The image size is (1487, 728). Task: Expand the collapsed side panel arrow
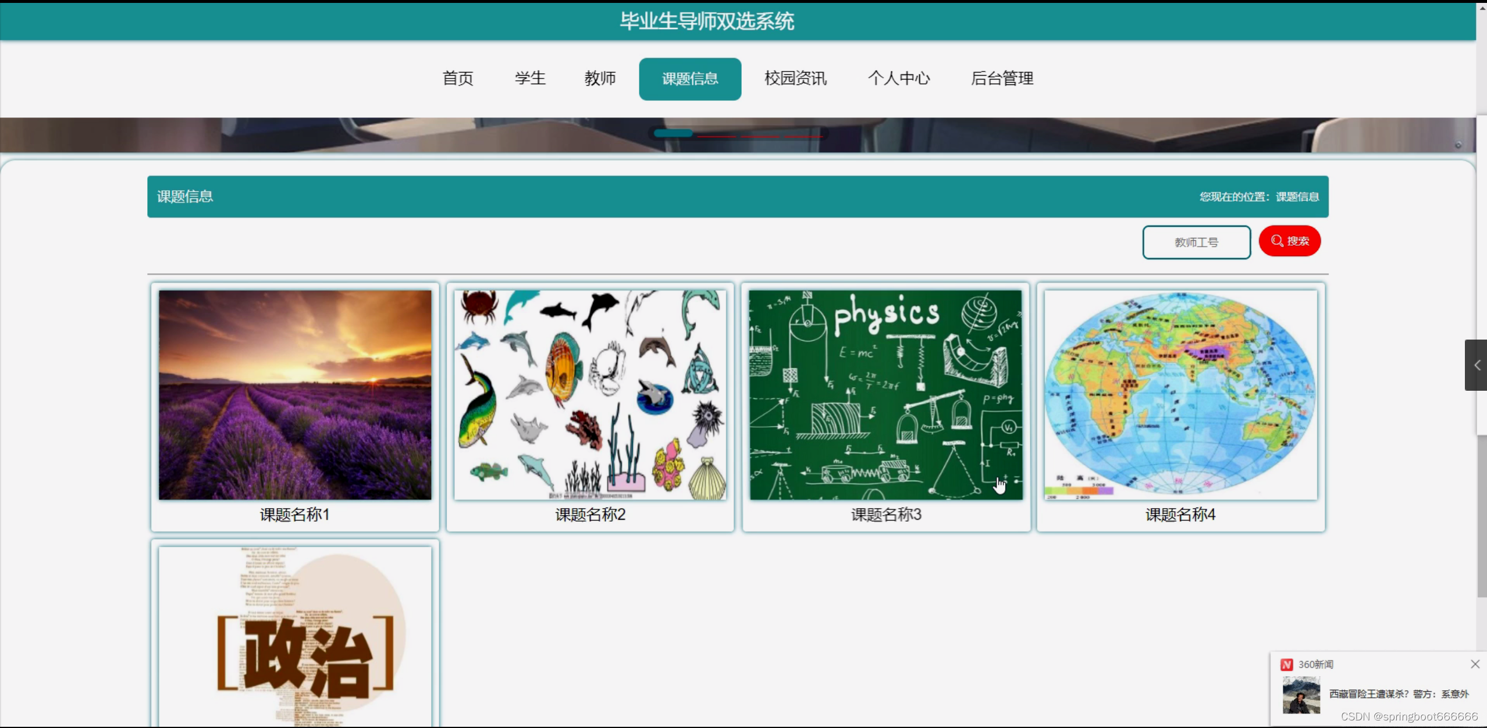(1477, 365)
